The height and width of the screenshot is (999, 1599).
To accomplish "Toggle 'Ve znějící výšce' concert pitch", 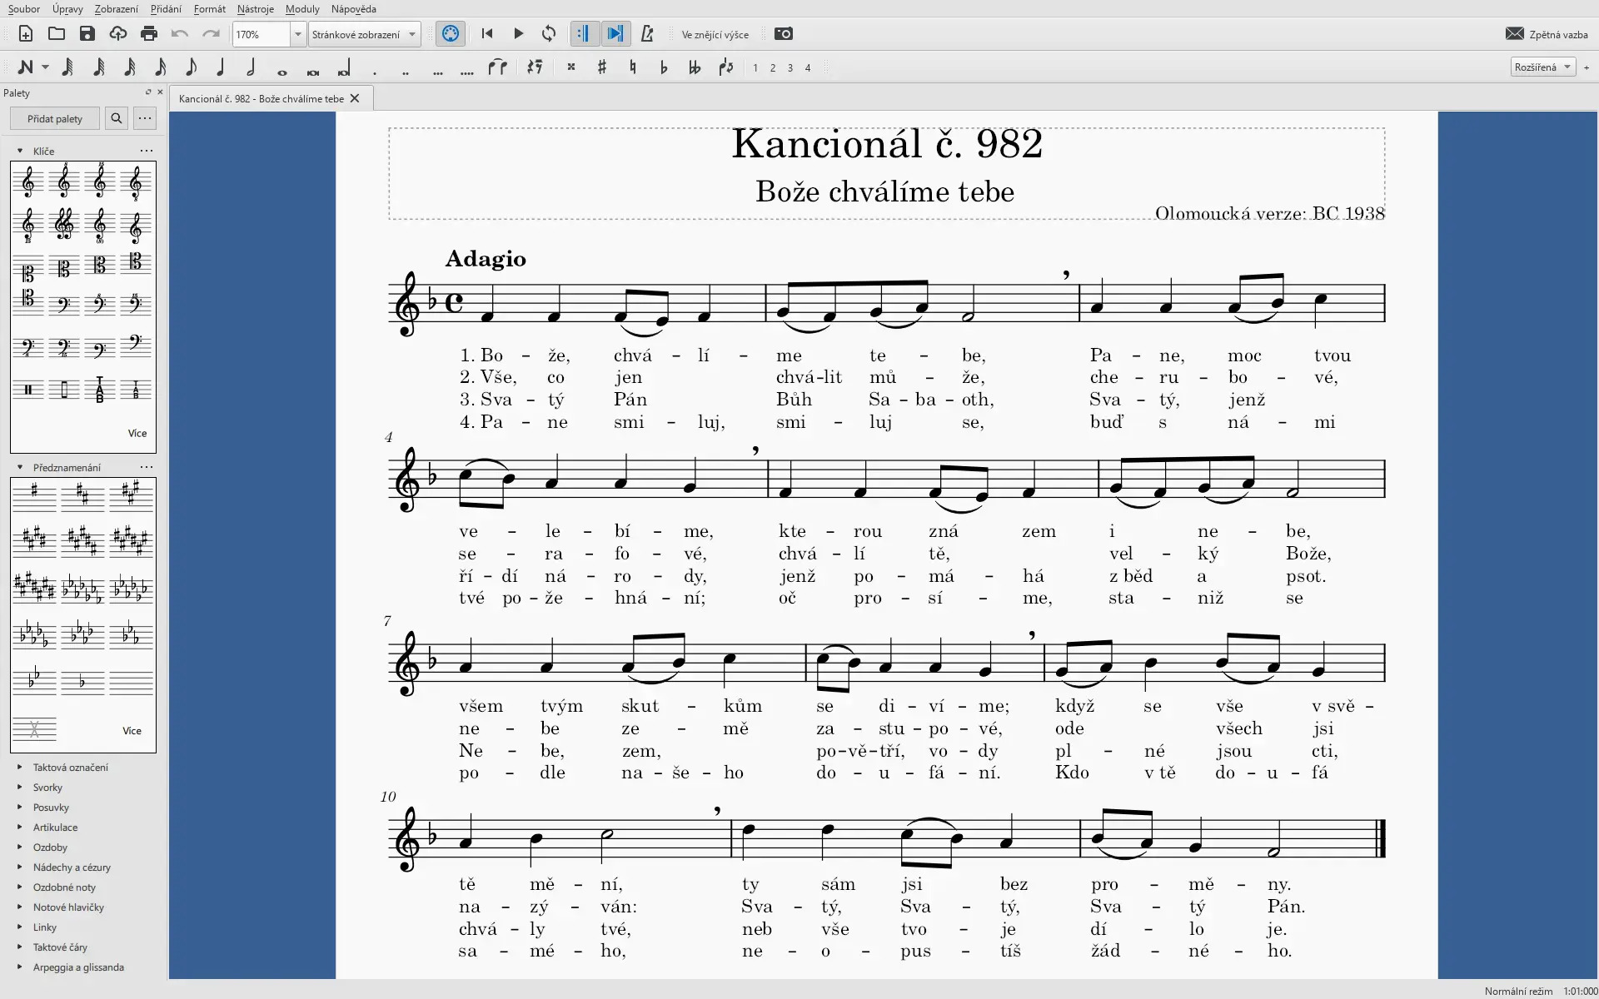I will click(715, 35).
